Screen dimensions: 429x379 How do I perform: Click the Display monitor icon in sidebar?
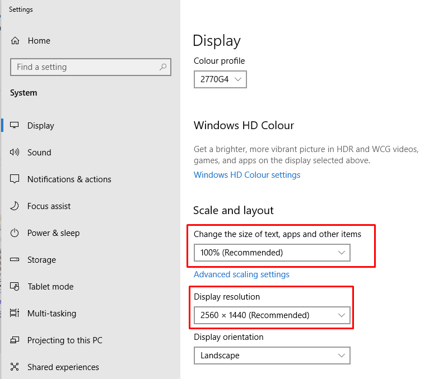[x=14, y=125]
